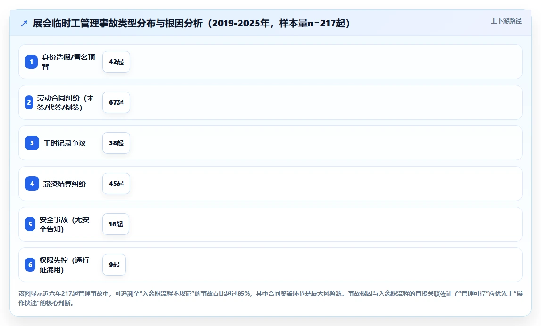Click the 上下游路径 label at top right
The height and width of the screenshot is (326, 541).
coord(506,21)
